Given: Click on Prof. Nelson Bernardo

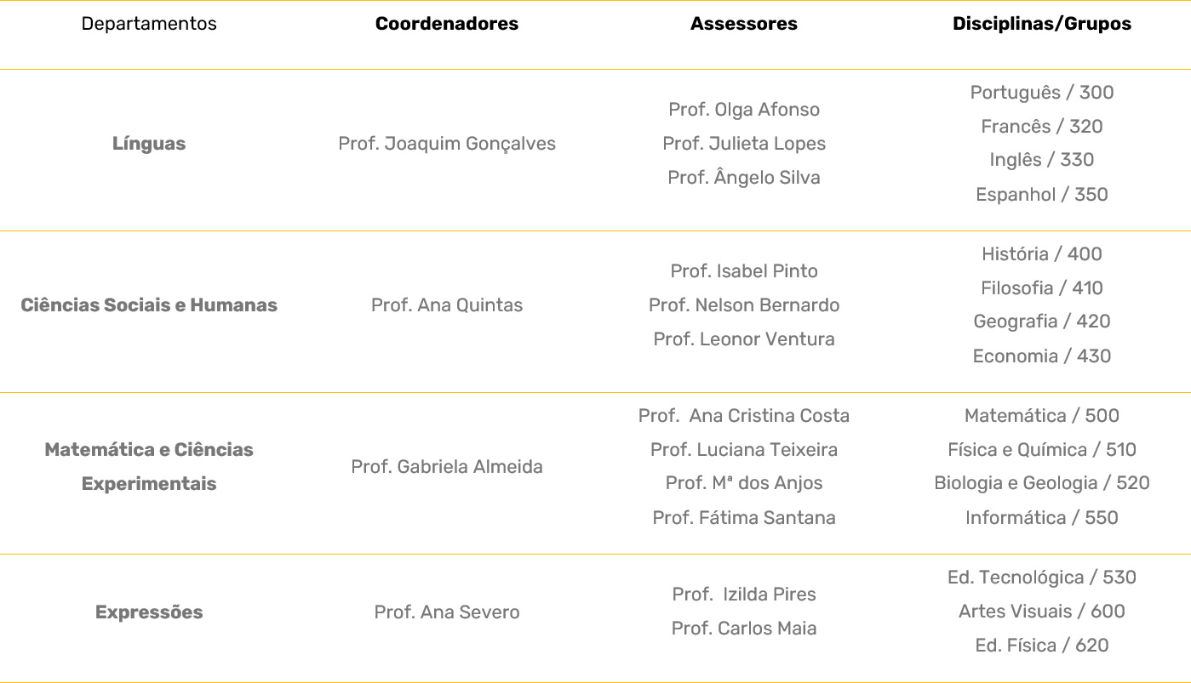Looking at the screenshot, I should tap(744, 305).
